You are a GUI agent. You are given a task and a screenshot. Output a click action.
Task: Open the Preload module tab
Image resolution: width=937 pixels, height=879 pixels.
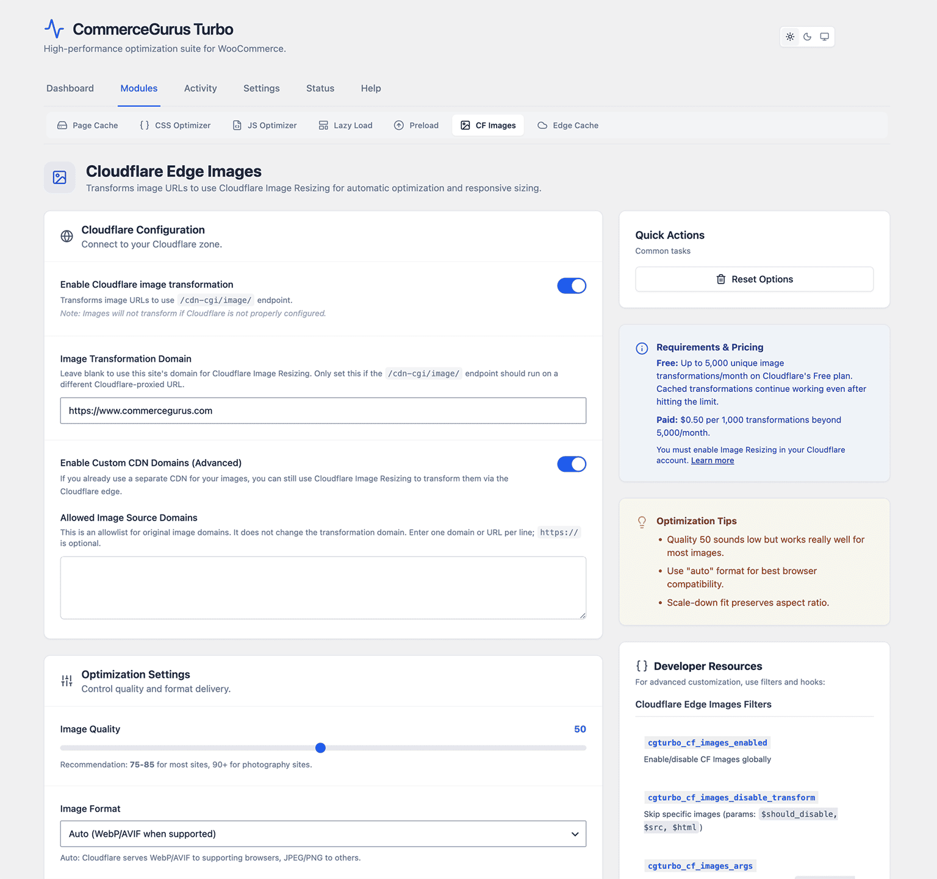(x=417, y=125)
